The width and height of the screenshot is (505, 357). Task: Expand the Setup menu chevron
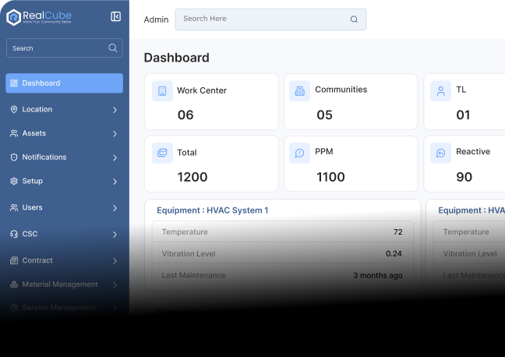click(x=115, y=182)
